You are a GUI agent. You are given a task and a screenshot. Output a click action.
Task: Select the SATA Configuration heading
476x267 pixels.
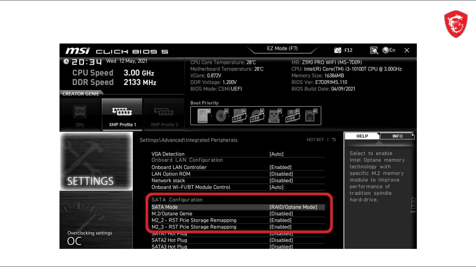[x=177, y=200]
